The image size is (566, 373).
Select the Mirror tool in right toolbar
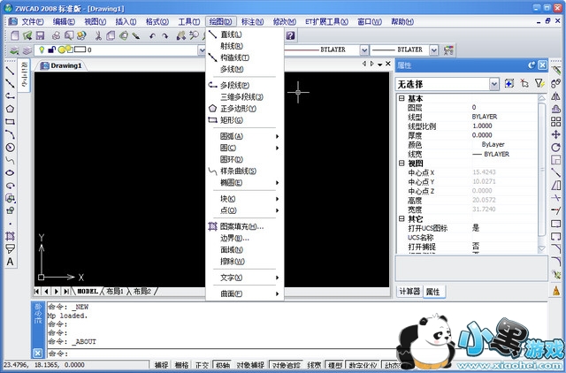(556, 96)
